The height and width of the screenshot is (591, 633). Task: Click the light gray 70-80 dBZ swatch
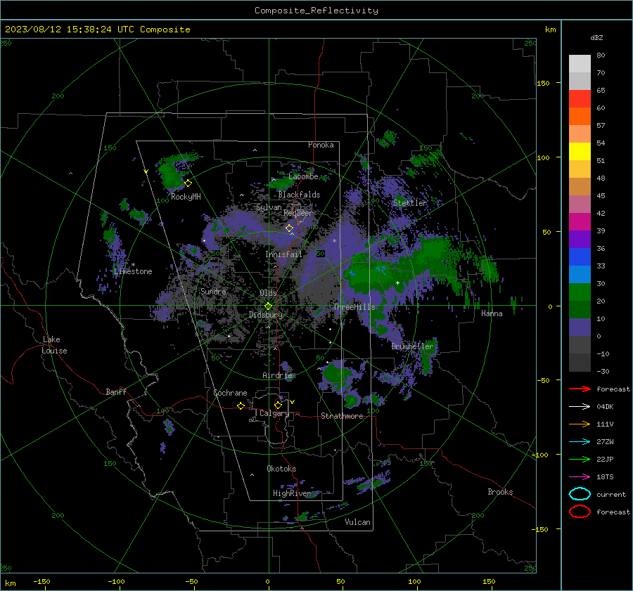[580, 63]
